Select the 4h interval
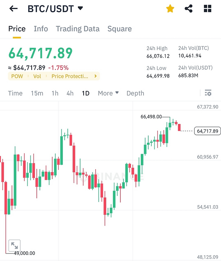 coord(70,93)
